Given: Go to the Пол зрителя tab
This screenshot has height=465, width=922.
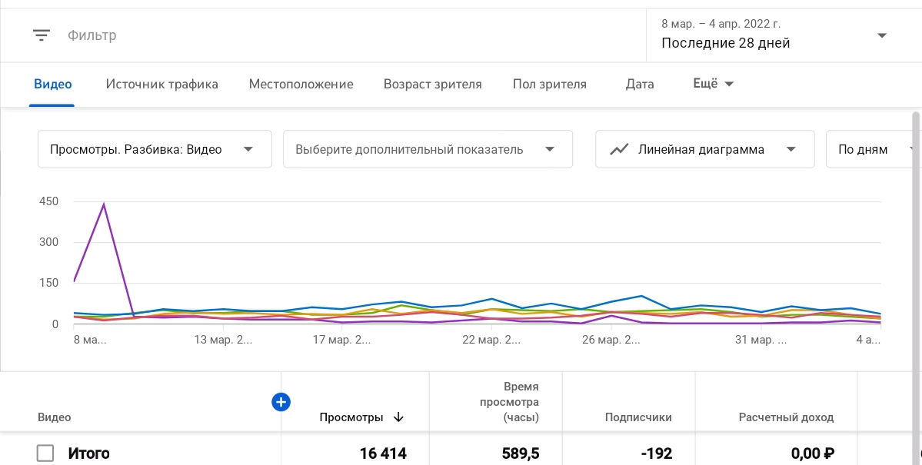Looking at the screenshot, I should [x=550, y=85].
